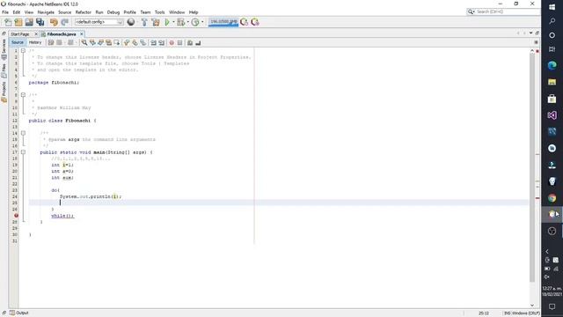Undo the last edit via toolbar
This screenshot has width=563, height=317.
(54, 22)
